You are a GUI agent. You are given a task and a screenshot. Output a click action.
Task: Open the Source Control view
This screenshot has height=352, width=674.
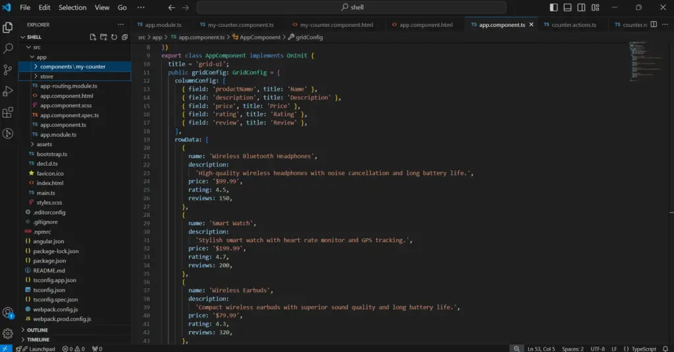pyautogui.click(x=8, y=70)
